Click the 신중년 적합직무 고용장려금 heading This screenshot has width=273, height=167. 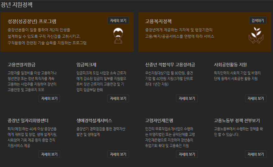(170, 65)
